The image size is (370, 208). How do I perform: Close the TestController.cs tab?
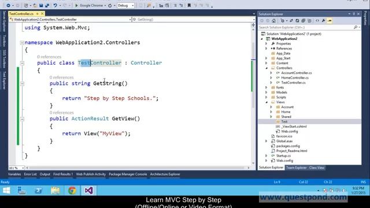42,14
